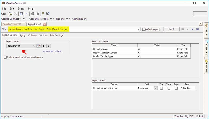
Task: Click the Close button in the toolbar
Action: (4, 14)
